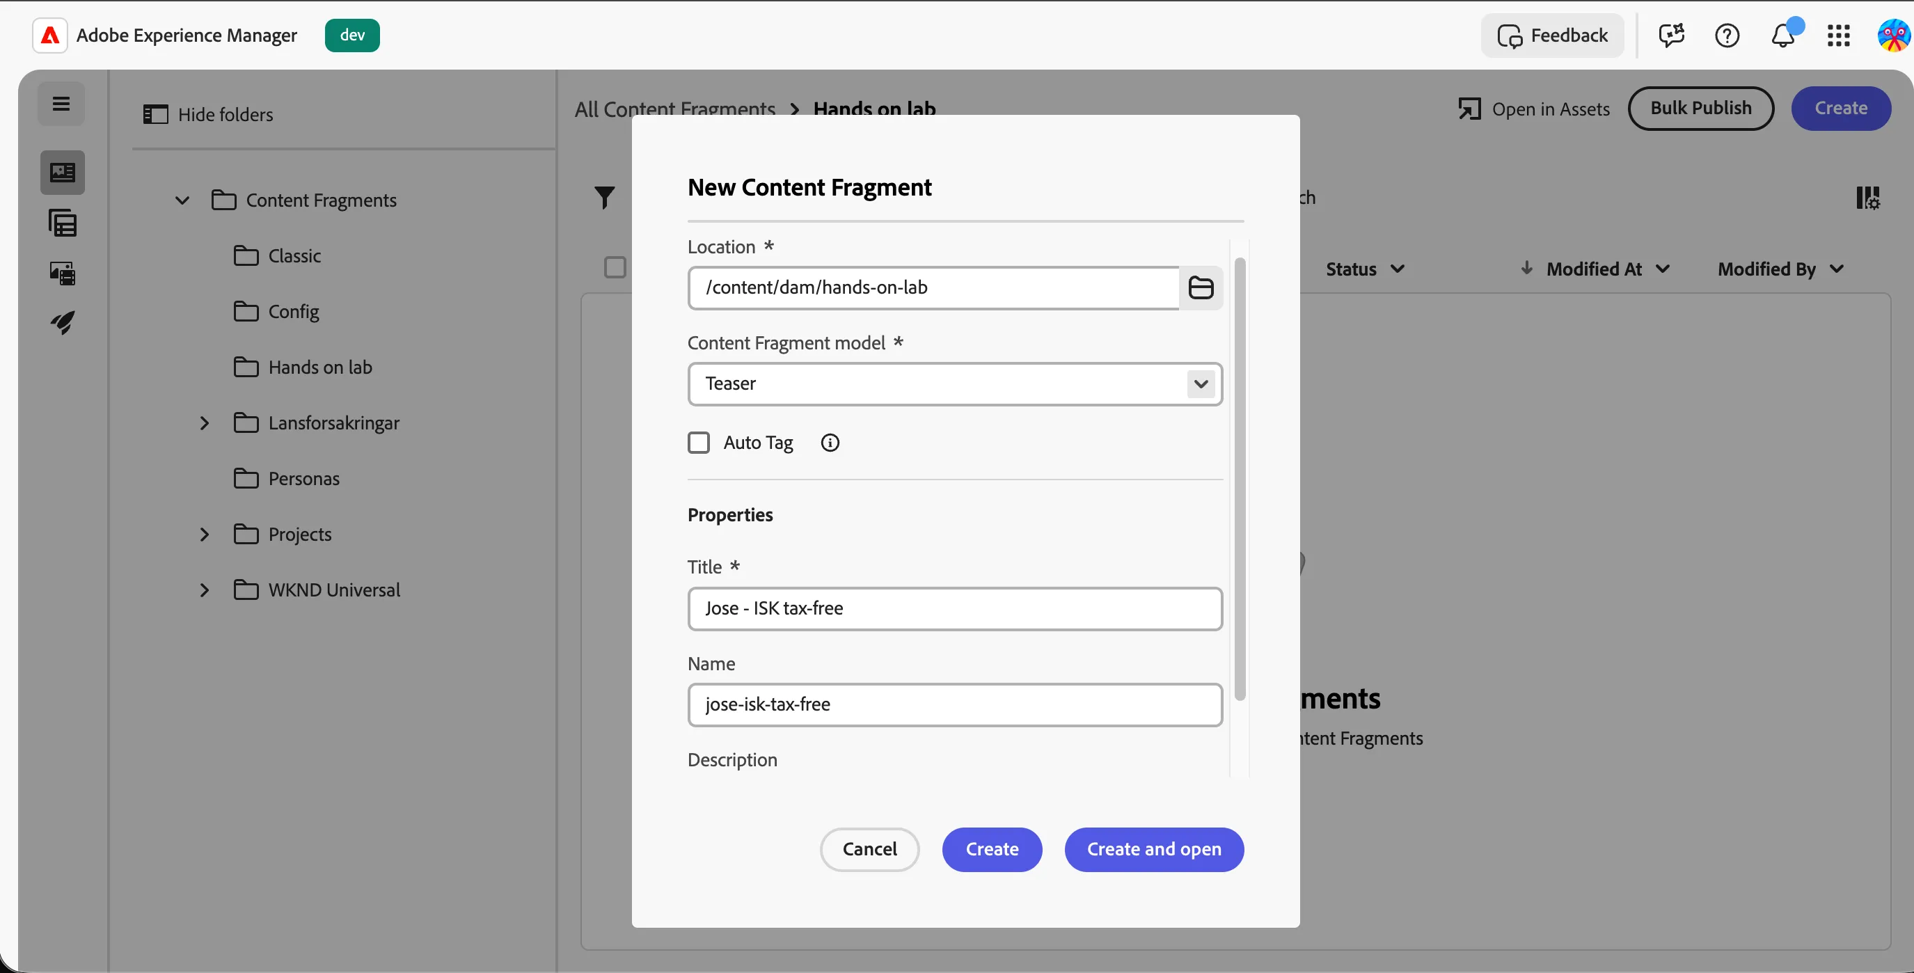Open the hamburger navigation menu
1914x973 pixels.
(x=62, y=104)
